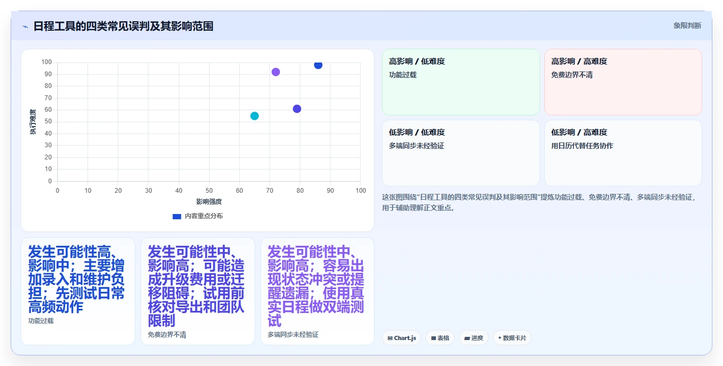Click the 进度 tag chip

[x=473, y=338]
